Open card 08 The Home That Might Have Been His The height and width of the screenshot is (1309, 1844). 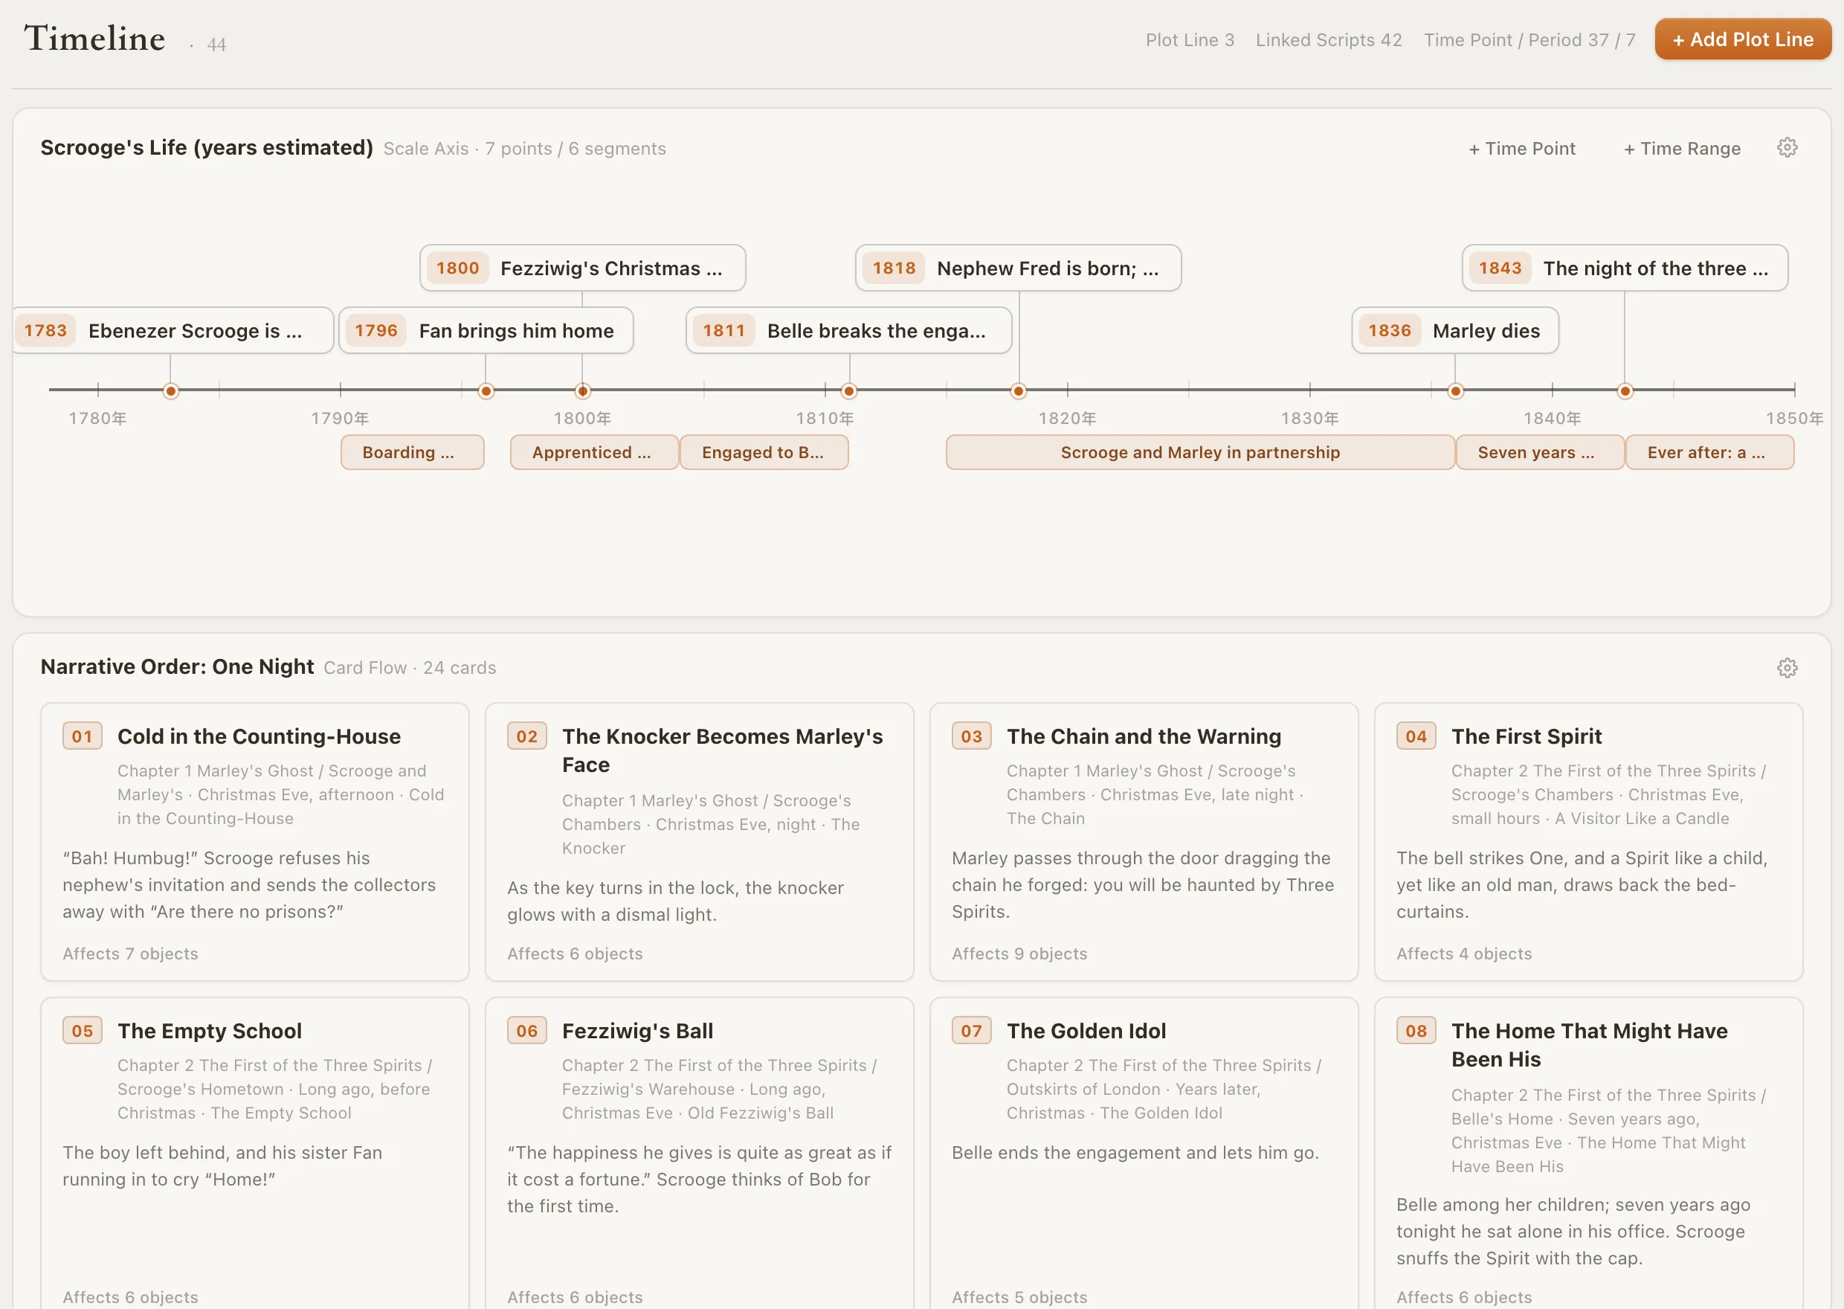pos(1589,1154)
